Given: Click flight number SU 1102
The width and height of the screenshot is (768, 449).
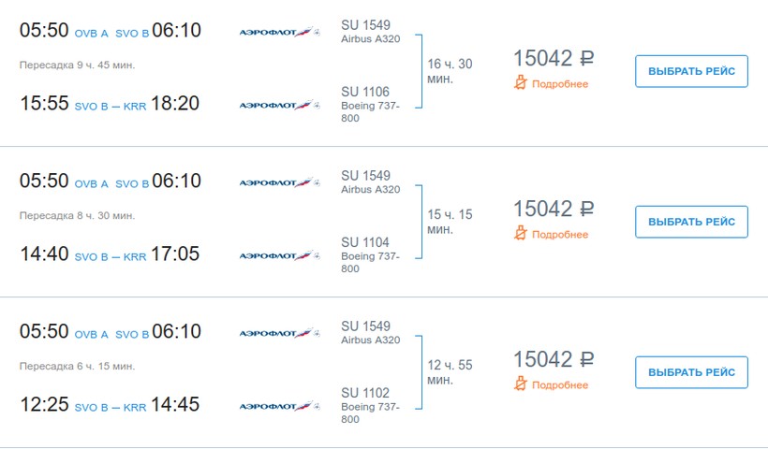Looking at the screenshot, I should 365,393.
